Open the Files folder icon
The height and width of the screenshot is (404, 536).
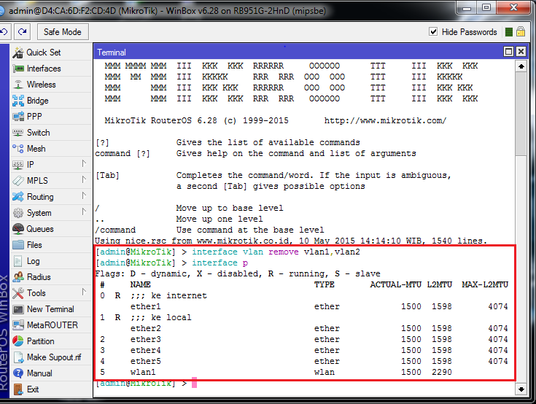point(18,245)
